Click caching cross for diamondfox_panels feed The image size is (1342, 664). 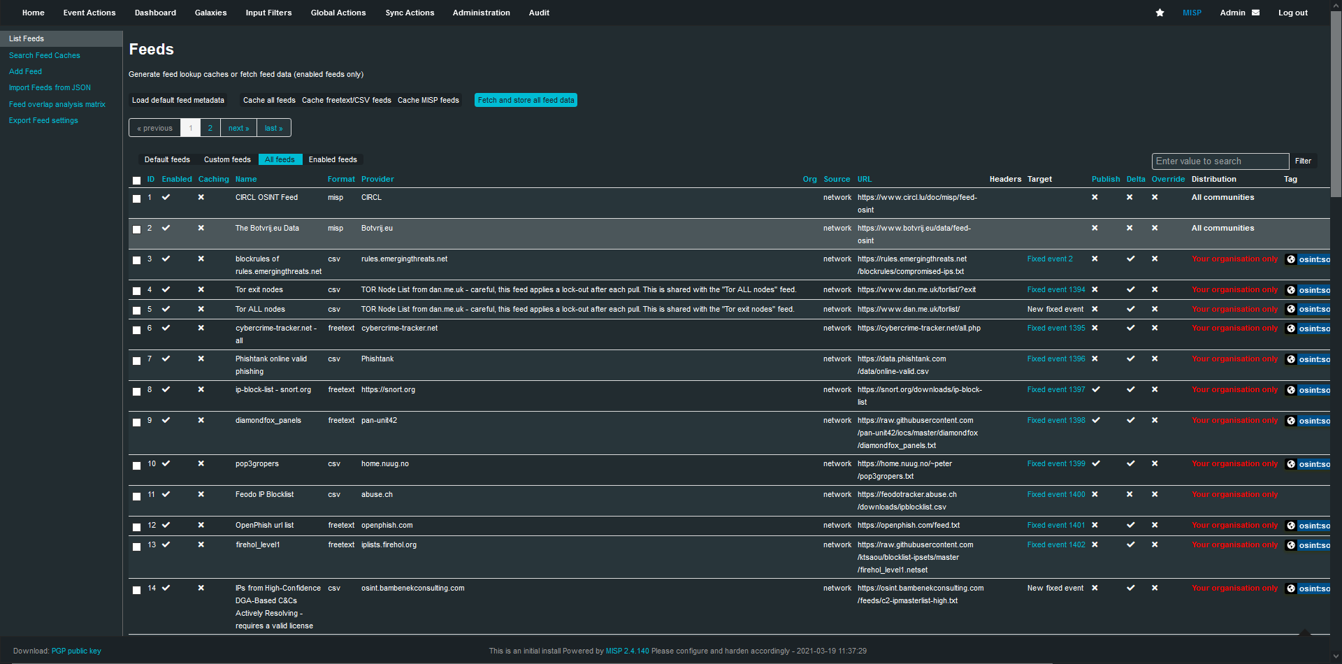[201, 420]
